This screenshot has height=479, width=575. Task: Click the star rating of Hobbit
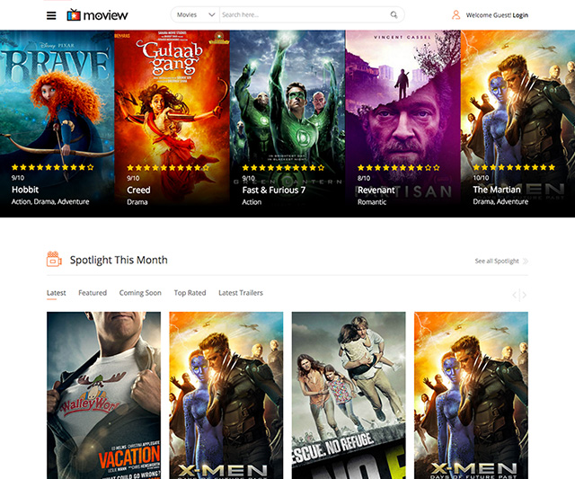(53, 167)
